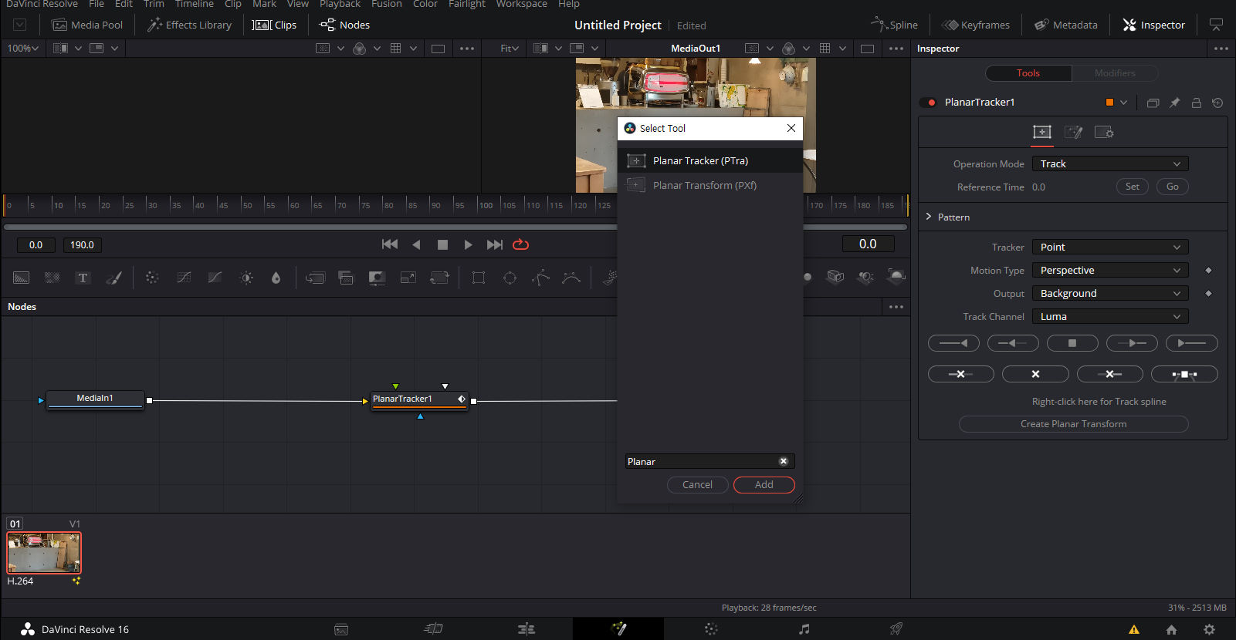Add a Text+ tool from toolbar
Viewport: 1236px width, 640px height.
pos(83,278)
